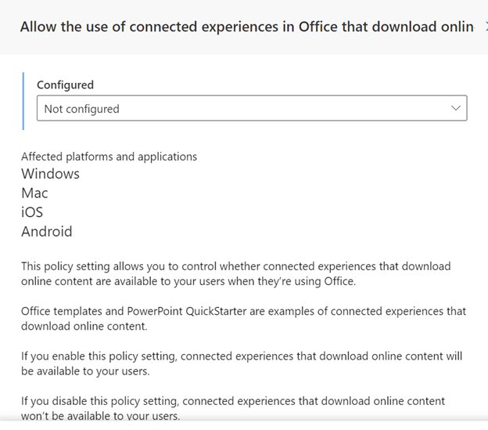Screen dimensions: 488x430
Task: Select the iOS platform entry
Action: pos(32,212)
